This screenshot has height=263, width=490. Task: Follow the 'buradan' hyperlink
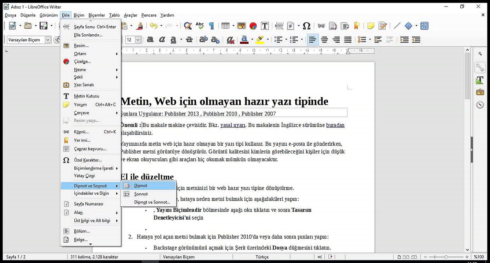335,125
